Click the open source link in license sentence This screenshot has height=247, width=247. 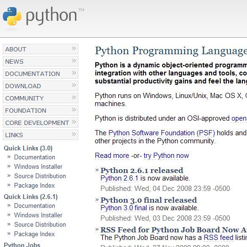click(x=239, y=118)
